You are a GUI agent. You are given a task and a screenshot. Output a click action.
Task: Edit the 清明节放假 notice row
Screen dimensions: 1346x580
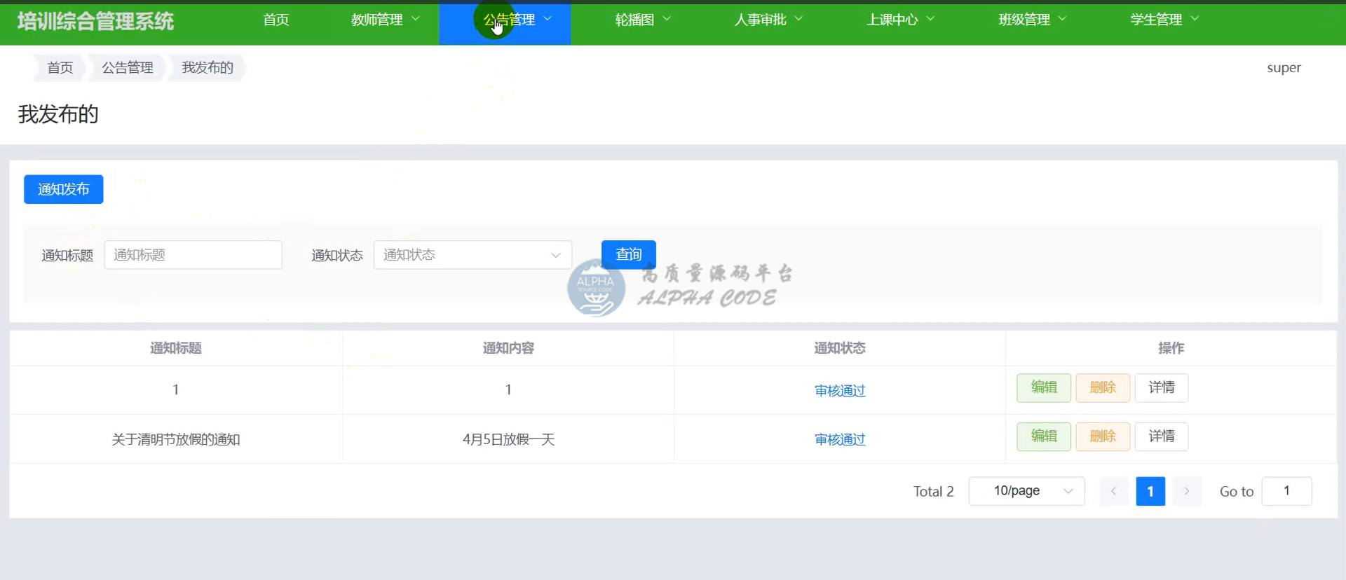click(x=1043, y=436)
